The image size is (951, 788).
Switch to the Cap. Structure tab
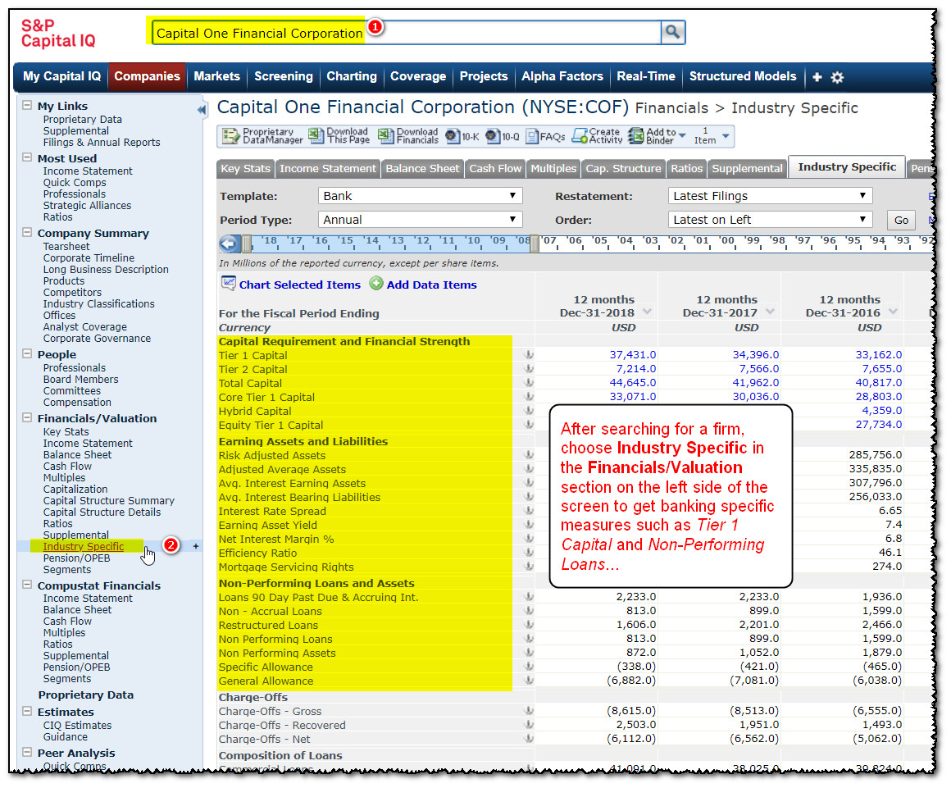(623, 169)
